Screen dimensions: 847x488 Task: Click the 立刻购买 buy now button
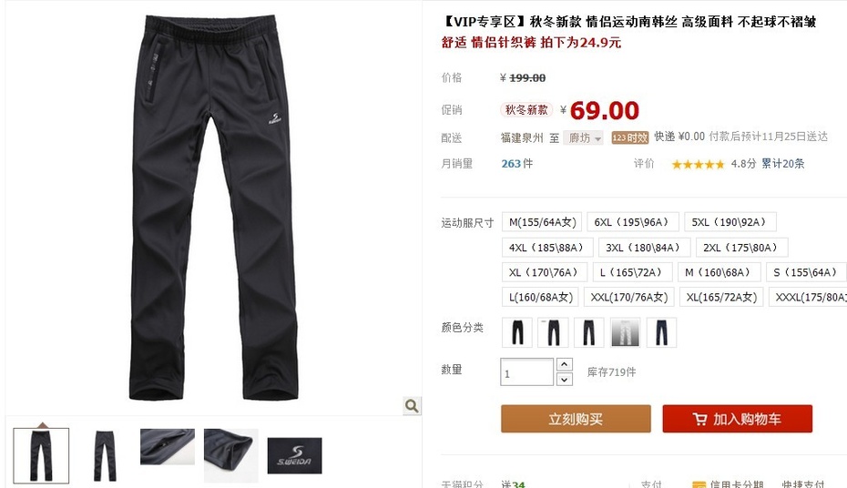pos(576,419)
